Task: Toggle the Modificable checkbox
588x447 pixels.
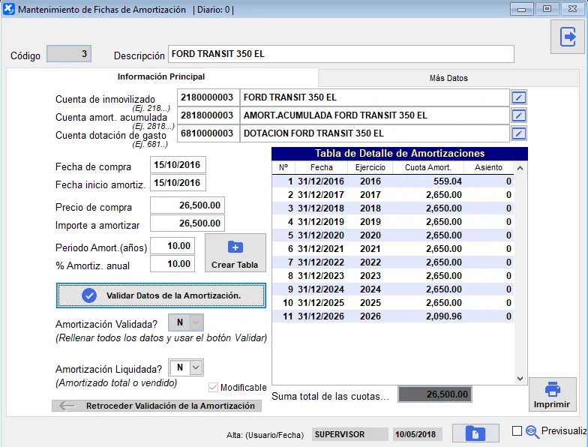Action: pos(213,388)
